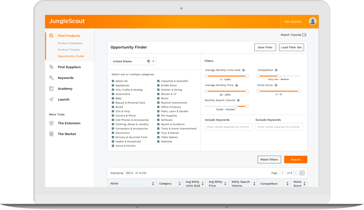The image size is (364, 210).
Task: Click the Watch Tutorial video icon
Action: [x=304, y=35]
